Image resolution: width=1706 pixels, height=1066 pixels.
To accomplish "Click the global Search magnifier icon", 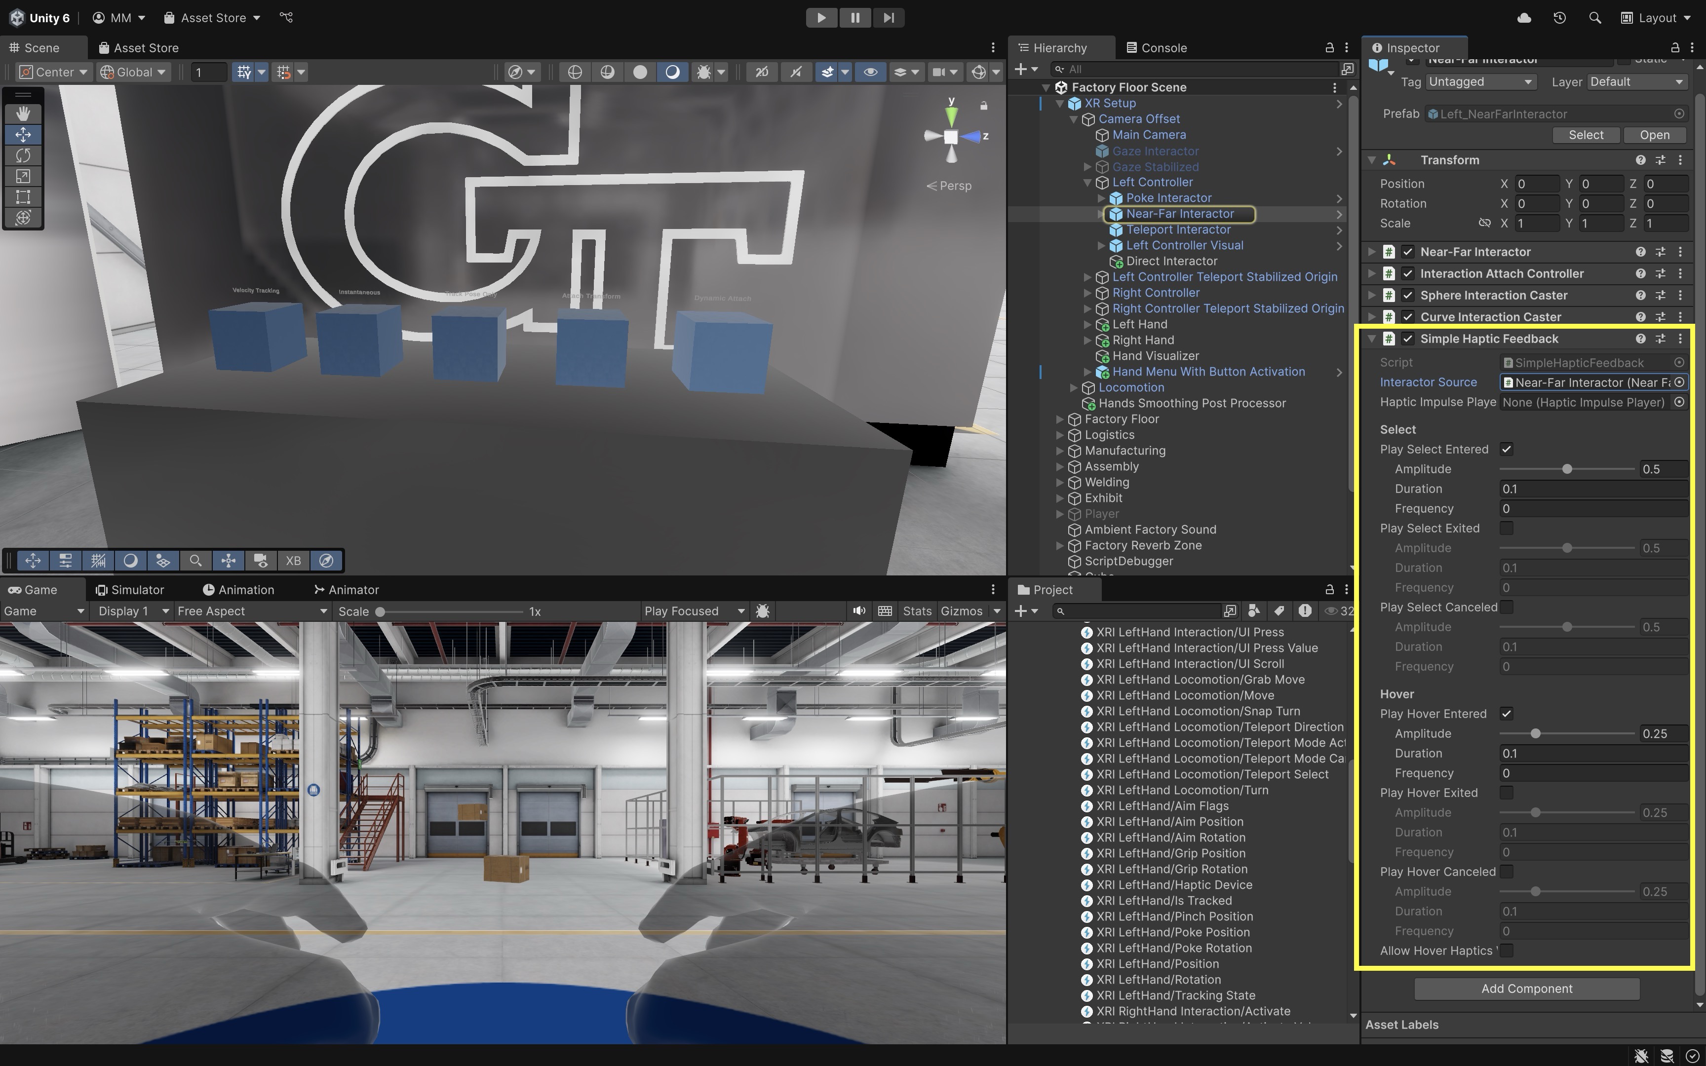I will click(x=1594, y=18).
